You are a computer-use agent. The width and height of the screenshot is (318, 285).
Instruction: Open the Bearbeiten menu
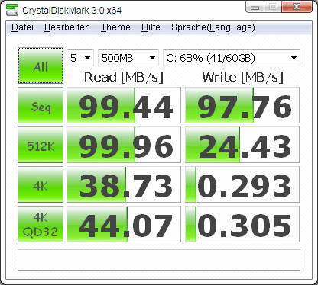pos(67,27)
